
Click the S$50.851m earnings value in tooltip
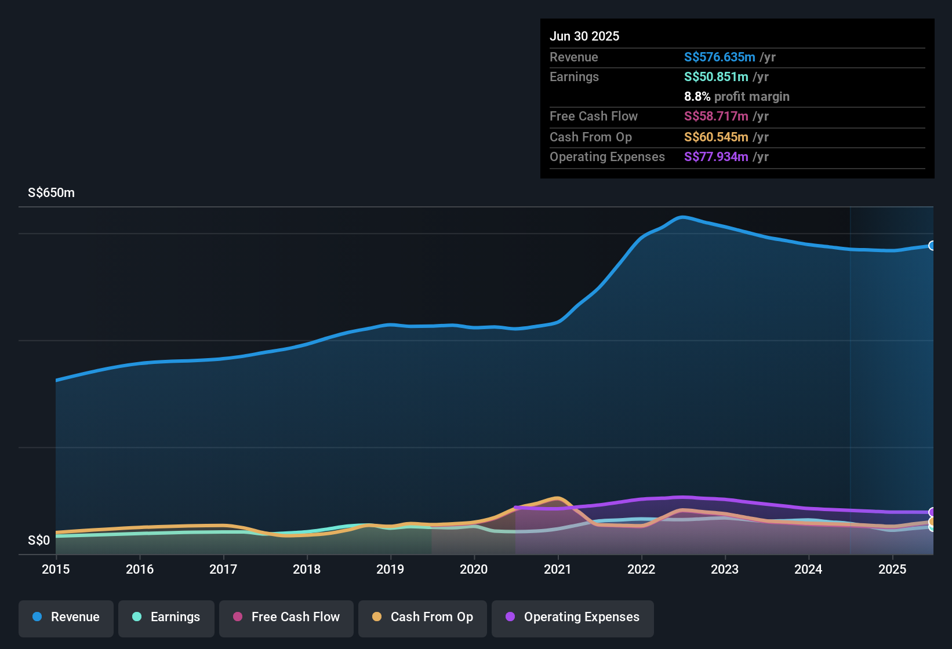[x=716, y=76]
